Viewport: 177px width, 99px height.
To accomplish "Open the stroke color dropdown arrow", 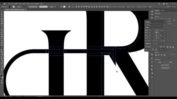I will [15, 7].
